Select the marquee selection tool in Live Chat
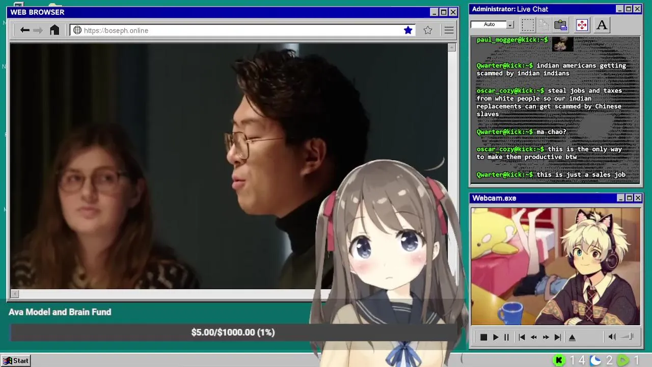This screenshot has width=652, height=367. 528,24
